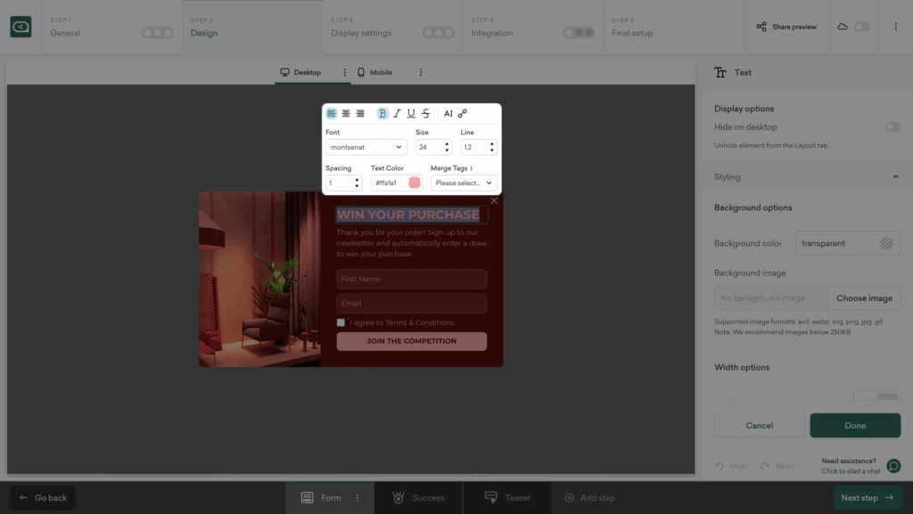Select the Success step tab
913x514 pixels.
pyautogui.click(x=419, y=498)
